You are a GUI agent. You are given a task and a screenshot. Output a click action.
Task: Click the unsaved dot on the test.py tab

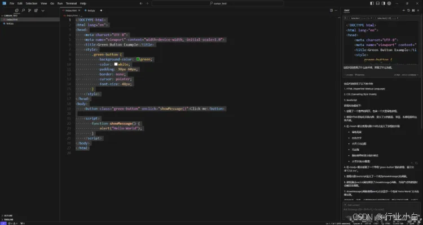[101, 11]
